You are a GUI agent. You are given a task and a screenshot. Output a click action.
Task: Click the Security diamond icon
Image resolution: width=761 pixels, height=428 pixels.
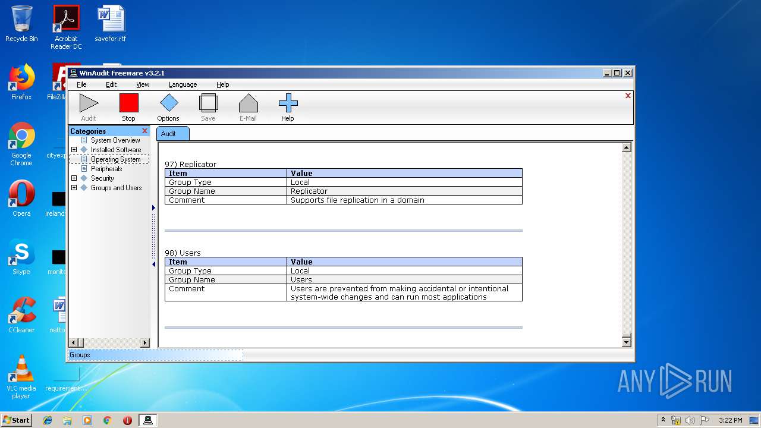[x=84, y=178]
